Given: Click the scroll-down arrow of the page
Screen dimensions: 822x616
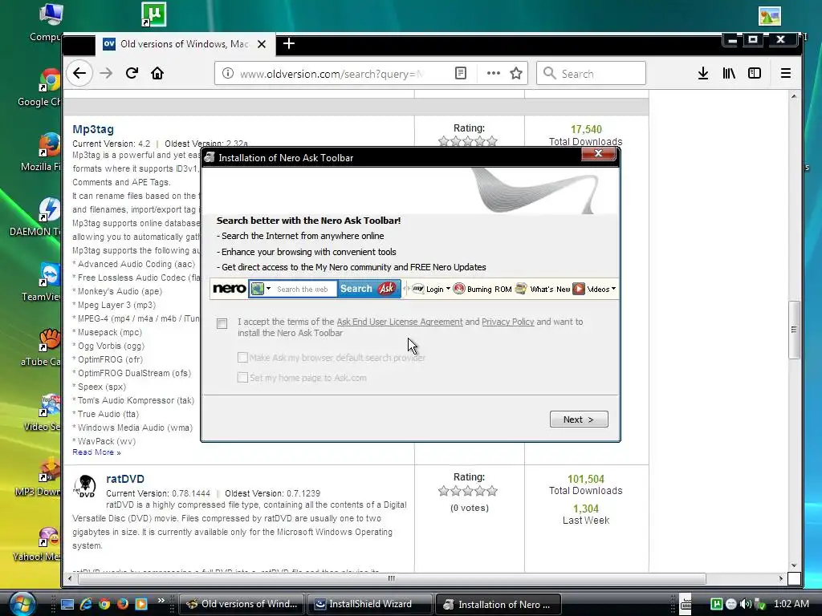Looking at the screenshot, I should (x=794, y=565).
